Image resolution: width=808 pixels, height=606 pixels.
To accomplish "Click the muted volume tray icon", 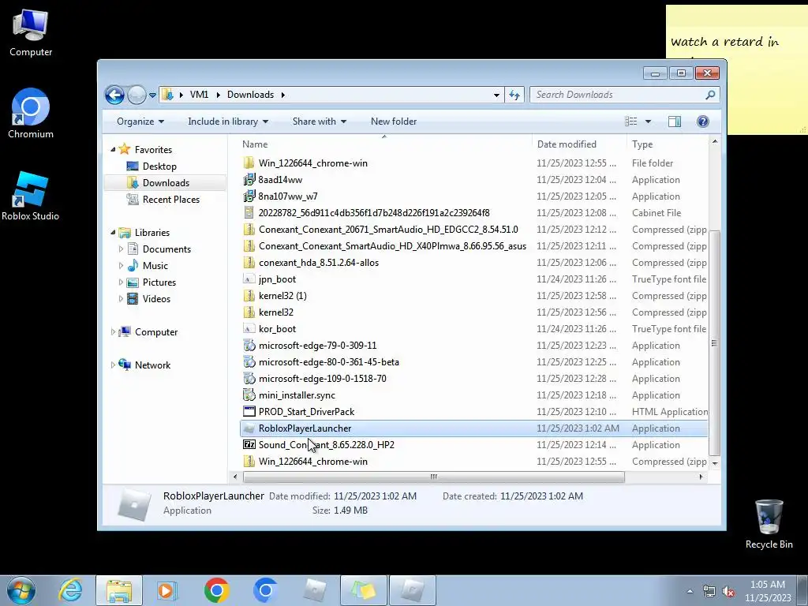I will [728, 592].
